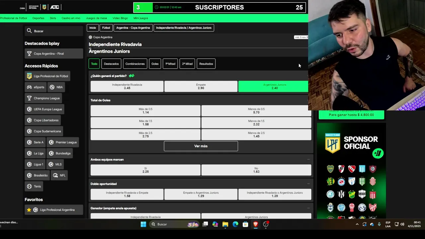Click Para ganar hasta $ 4,800.00 button
Viewport: 425px width, 239px height.
pos(351,115)
